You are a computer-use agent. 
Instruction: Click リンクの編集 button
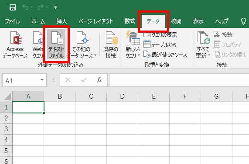[231, 55]
